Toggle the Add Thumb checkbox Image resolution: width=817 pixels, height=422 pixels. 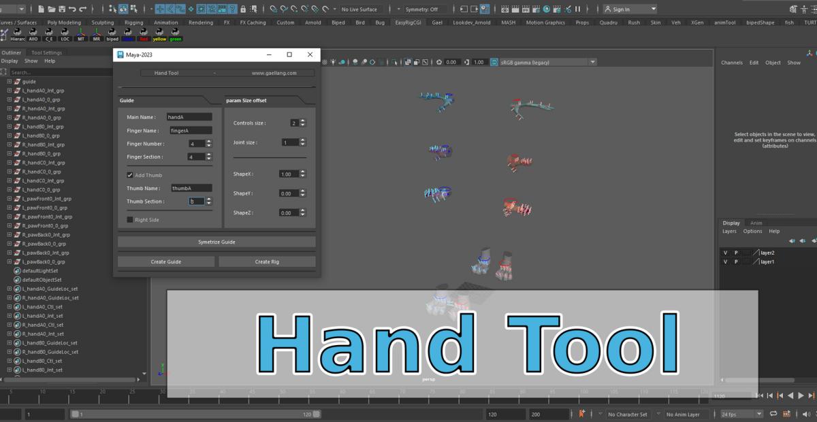point(130,175)
